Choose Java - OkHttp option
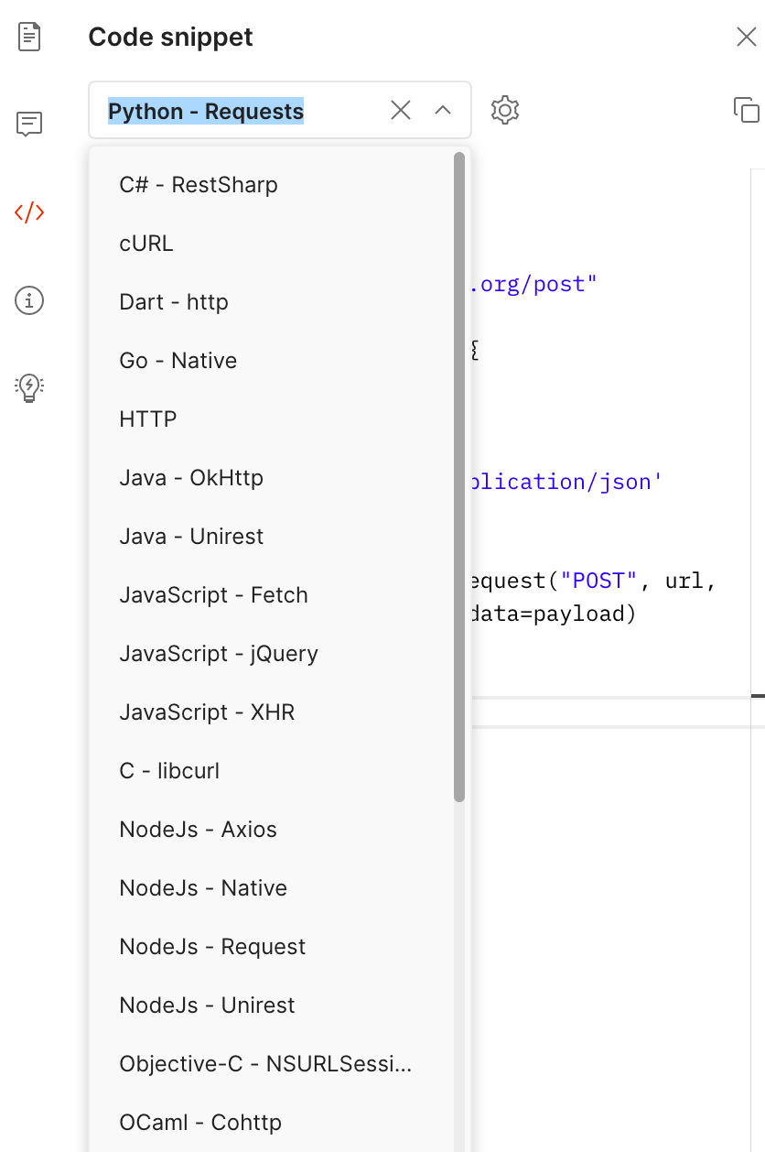765x1152 pixels. coord(272,478)
